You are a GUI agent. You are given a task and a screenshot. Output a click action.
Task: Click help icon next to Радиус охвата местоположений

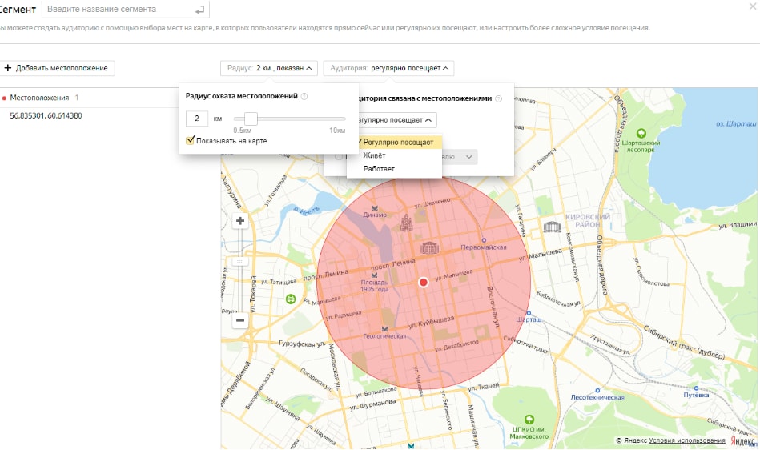pos(304,96)
